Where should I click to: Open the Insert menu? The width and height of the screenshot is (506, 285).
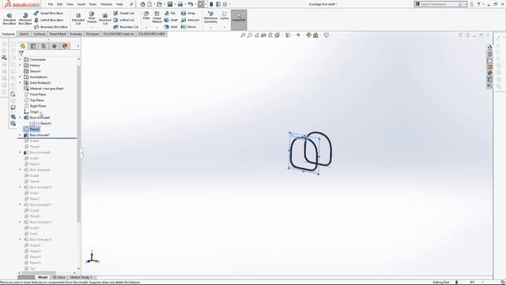(x=81, y=4)
